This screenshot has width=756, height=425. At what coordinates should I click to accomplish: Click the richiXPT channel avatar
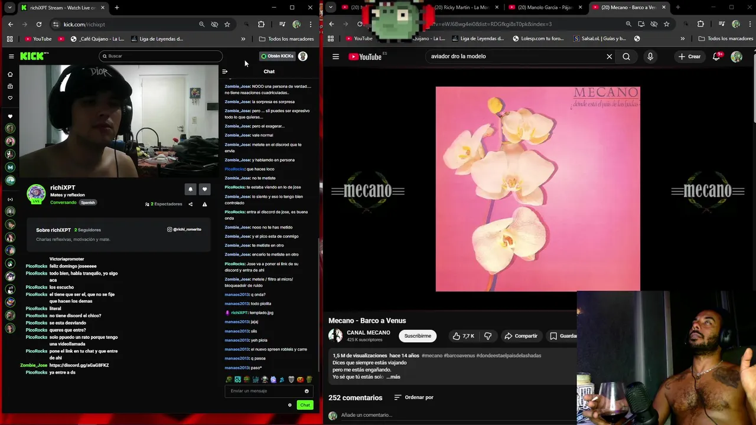[36, 194]
